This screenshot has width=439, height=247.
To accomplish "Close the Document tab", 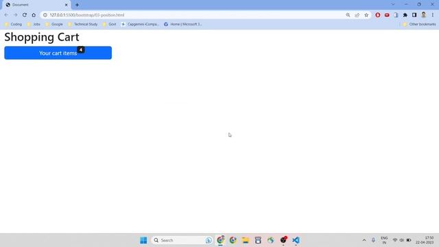I will click(67, 5).
